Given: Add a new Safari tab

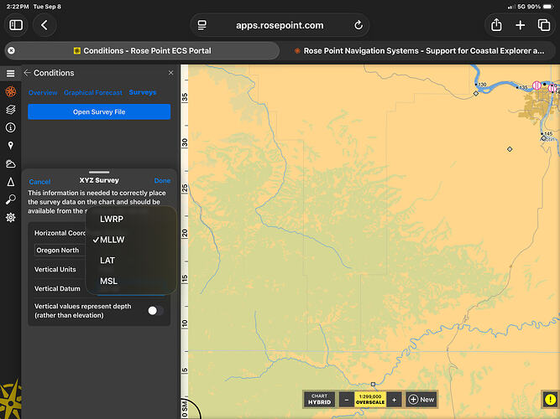Looking at the screenshot, I should 521,25.
